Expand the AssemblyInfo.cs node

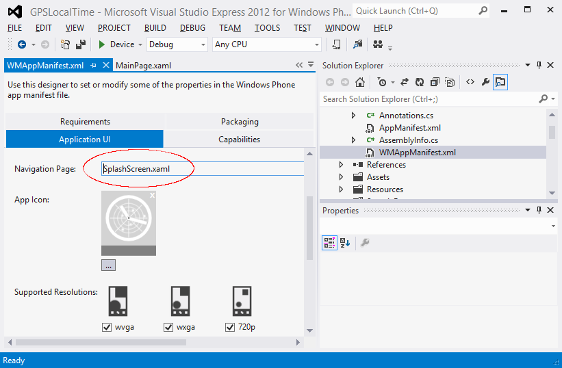coord(353,140)
